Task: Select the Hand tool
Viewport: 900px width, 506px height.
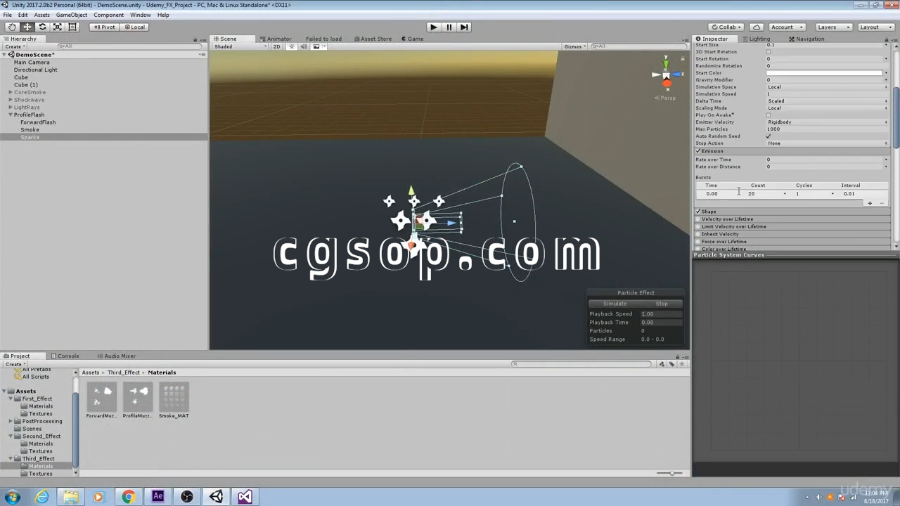Action: (12, 27)
